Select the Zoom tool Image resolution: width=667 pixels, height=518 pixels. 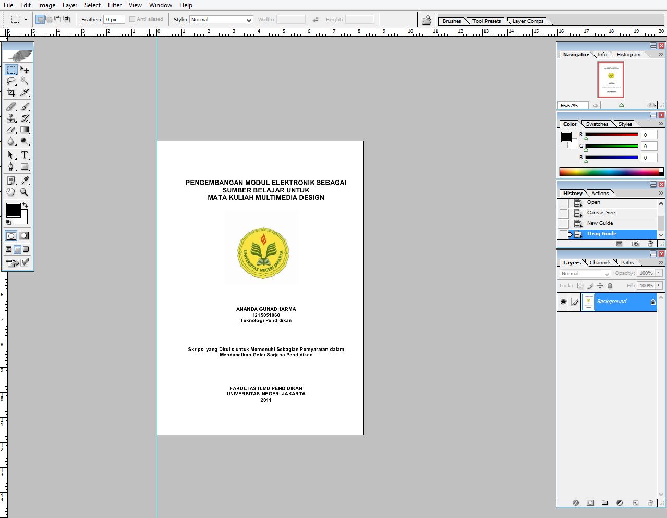pyautogui.click(x=24, y=192)
